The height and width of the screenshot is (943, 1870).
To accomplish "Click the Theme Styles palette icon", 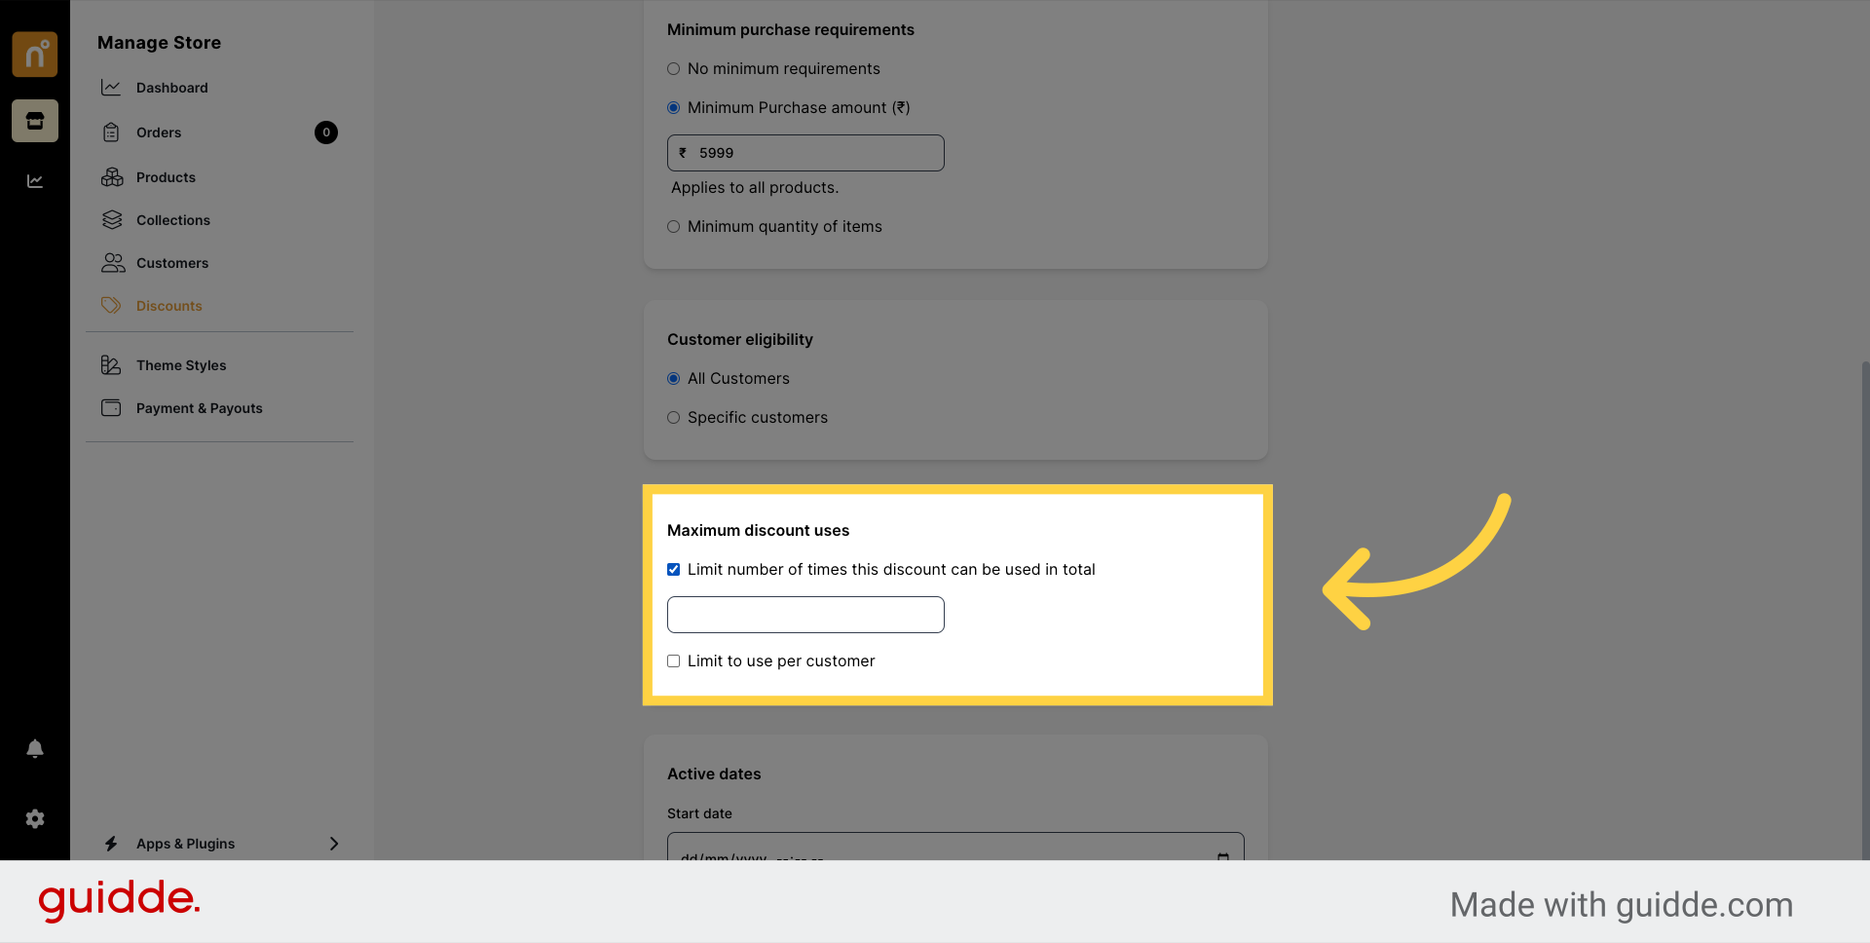I will point(111,365).
